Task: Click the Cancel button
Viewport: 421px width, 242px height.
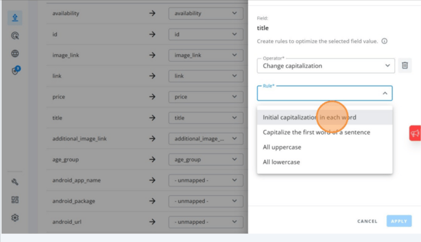Action: click(x=368, y=221)
